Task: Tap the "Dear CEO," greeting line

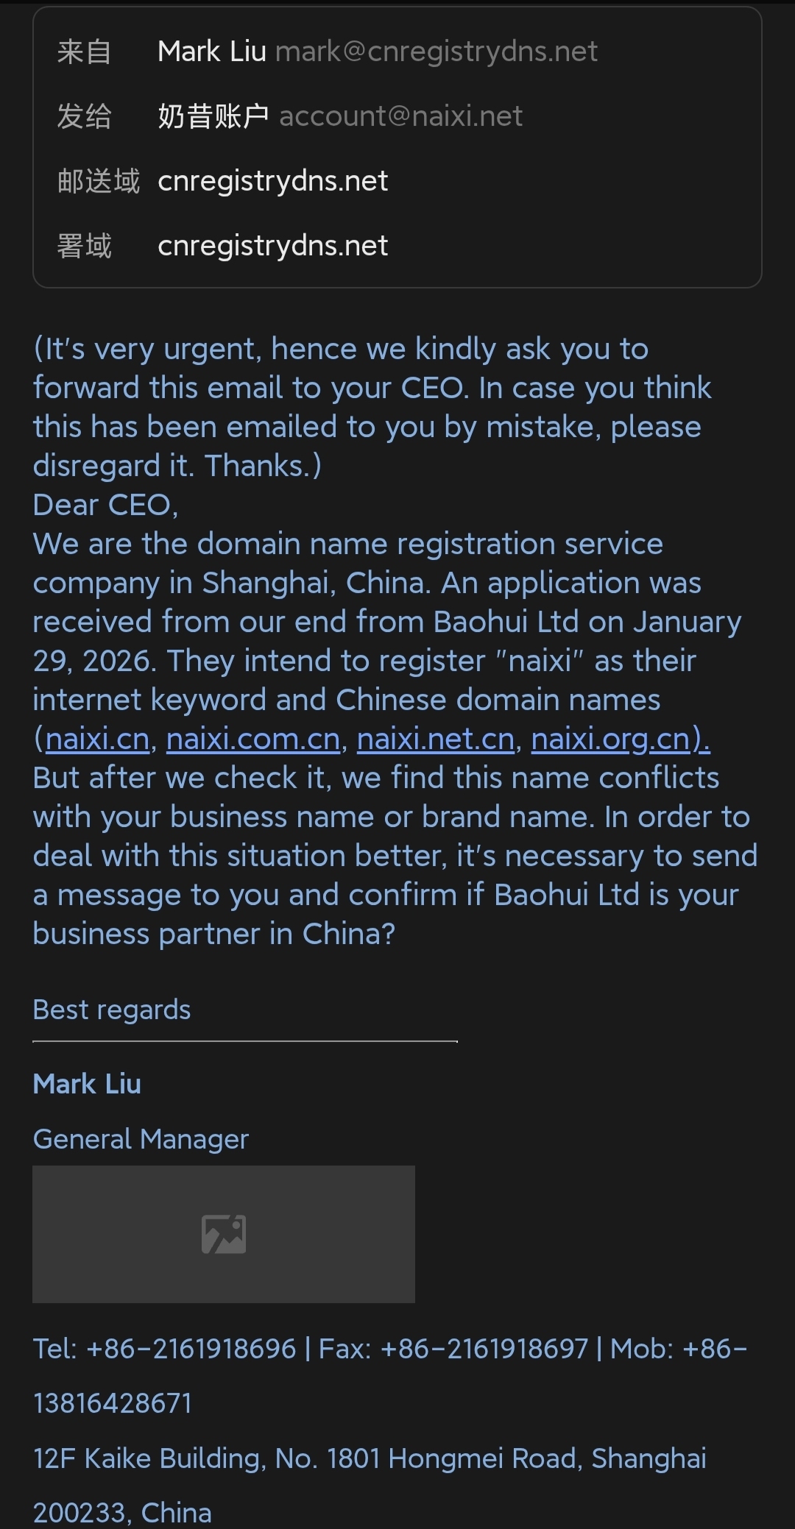Action: pyautogui.click(x=105, y=505)
